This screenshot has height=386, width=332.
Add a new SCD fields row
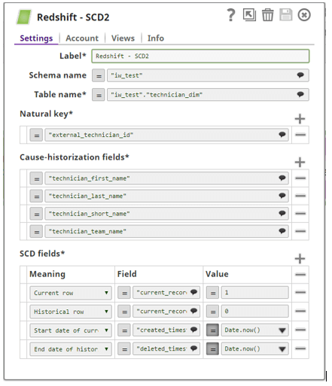pos(300,259)
